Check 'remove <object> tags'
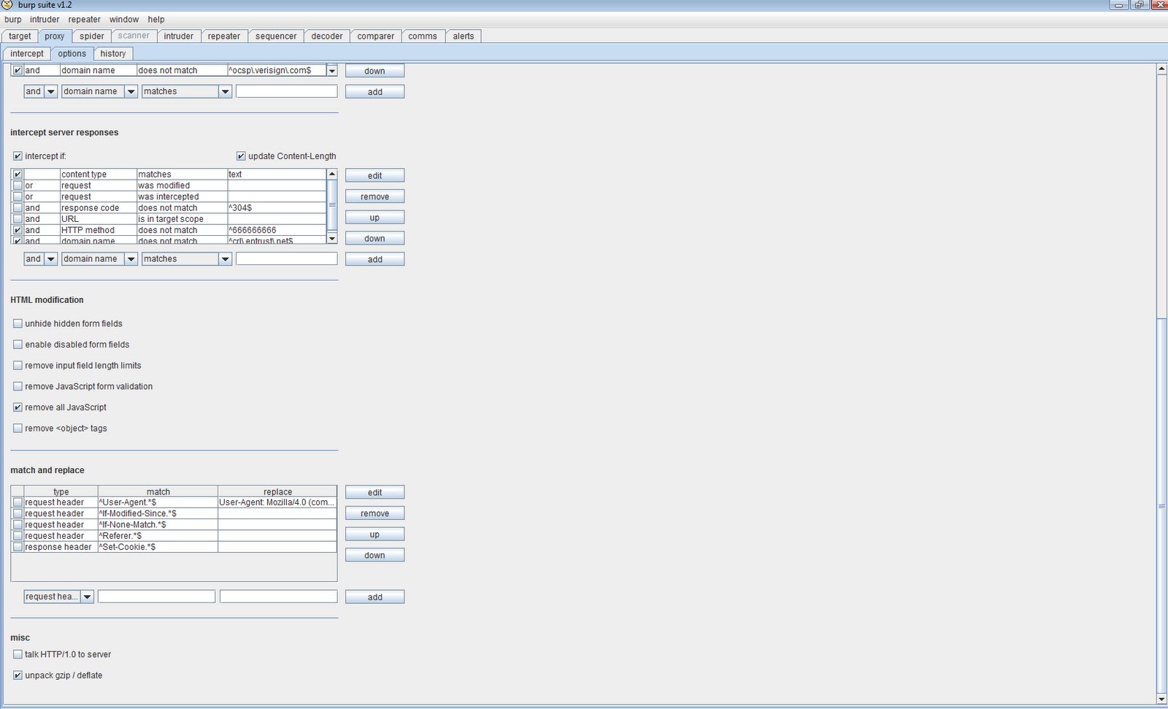The width and height of the screenshot is (1168, 709). (x=18, y=429)
